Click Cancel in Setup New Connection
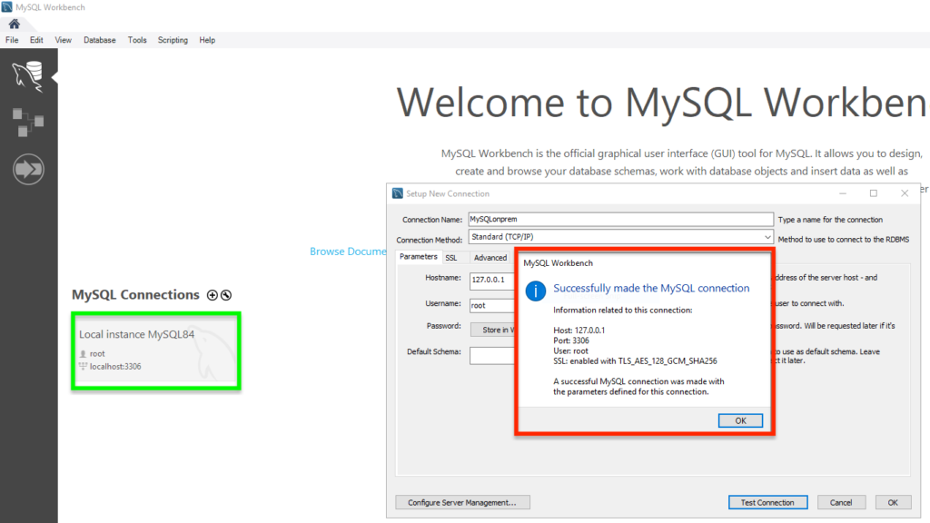This screenshot has width=930, height=523. 841,502
